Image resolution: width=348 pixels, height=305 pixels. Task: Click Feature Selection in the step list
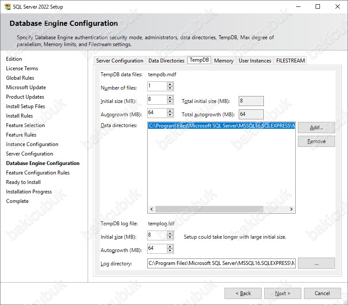[25, 125]
